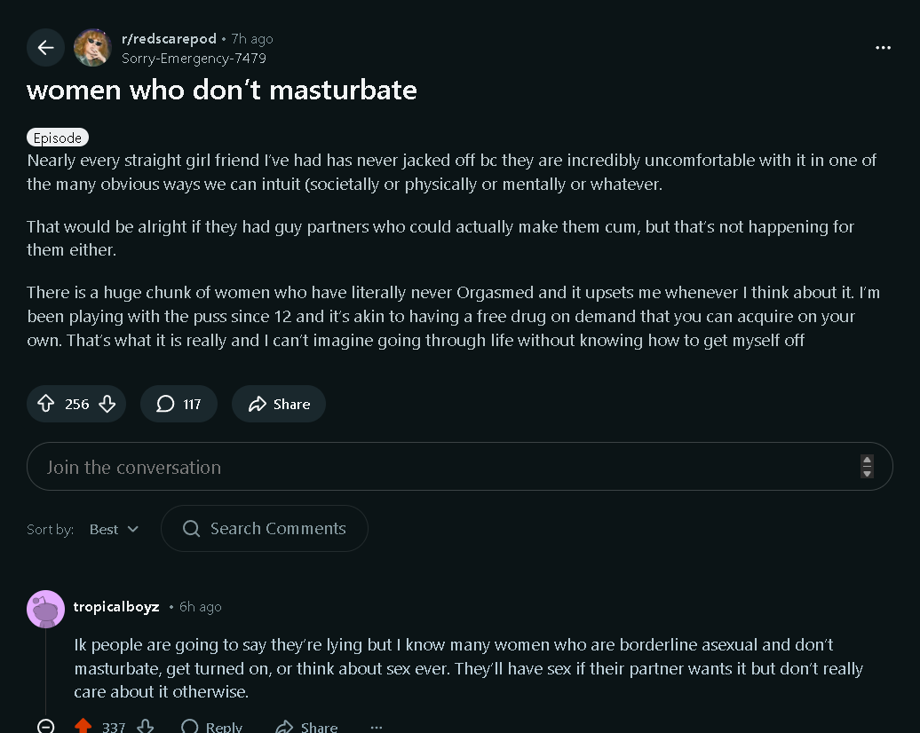Open the r/redscarepod community avatar
The width and height of the screenshot is (920, 733).
coord(92,48)
